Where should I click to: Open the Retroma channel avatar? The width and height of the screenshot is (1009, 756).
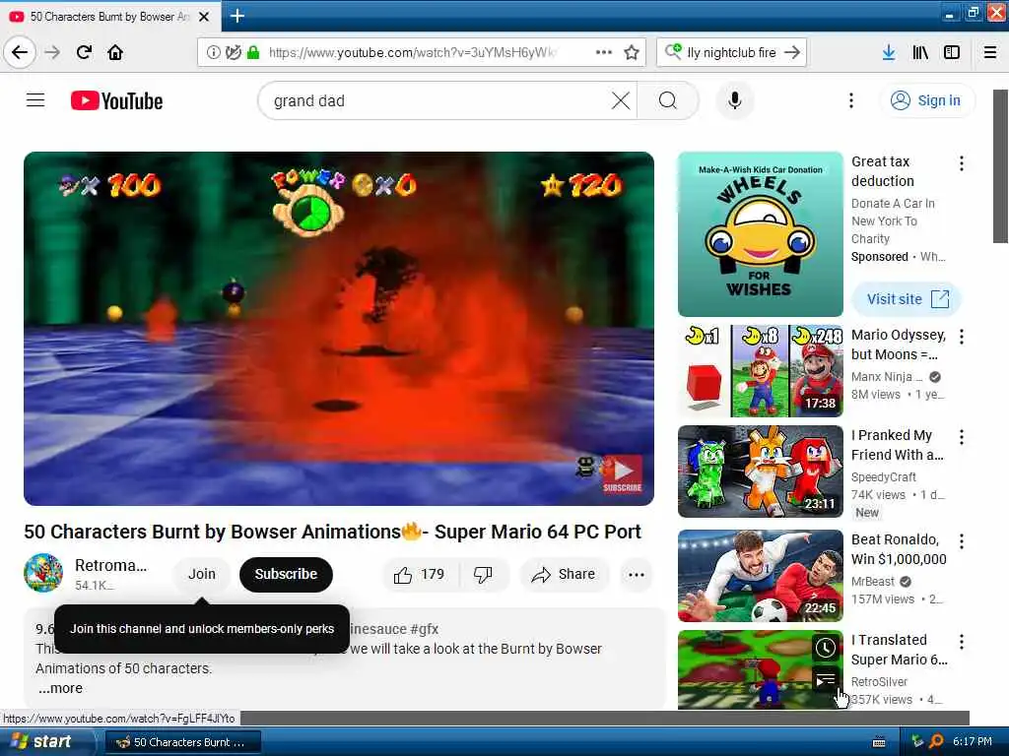pyautogui.click(x=43, y=572)
